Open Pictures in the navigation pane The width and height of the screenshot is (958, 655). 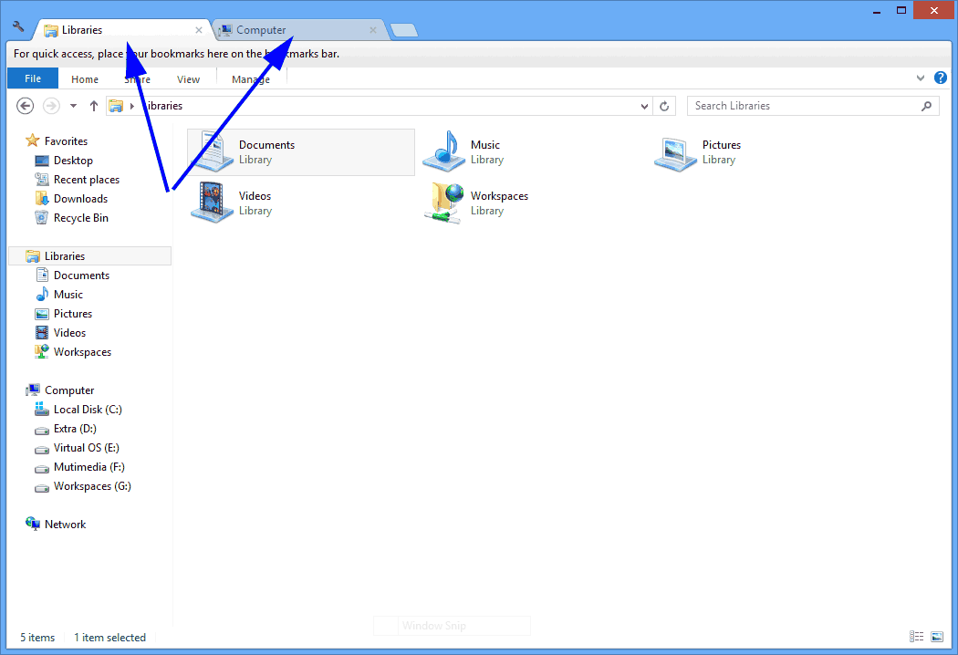[73, 314]
